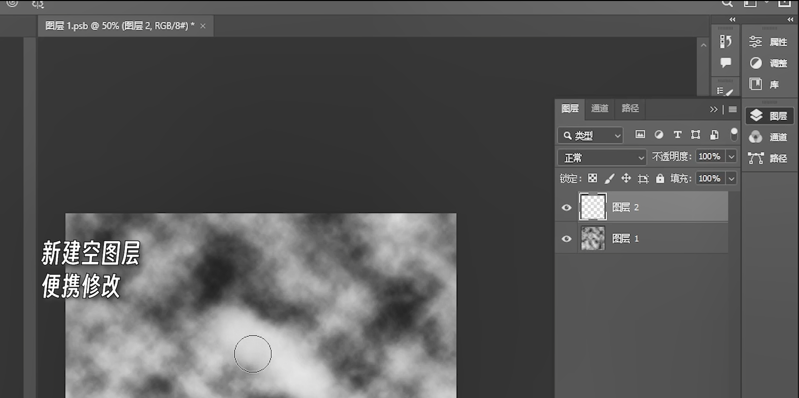Expand the hidden panel tabs (>> chevron)
The height and width of the screenshot is (398, 799).
point(713,109)
